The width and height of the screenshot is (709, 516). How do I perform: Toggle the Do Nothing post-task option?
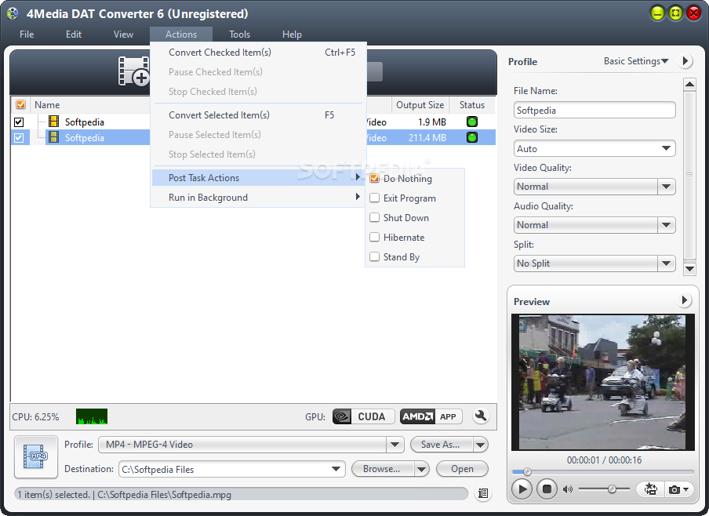click(374, 178)
